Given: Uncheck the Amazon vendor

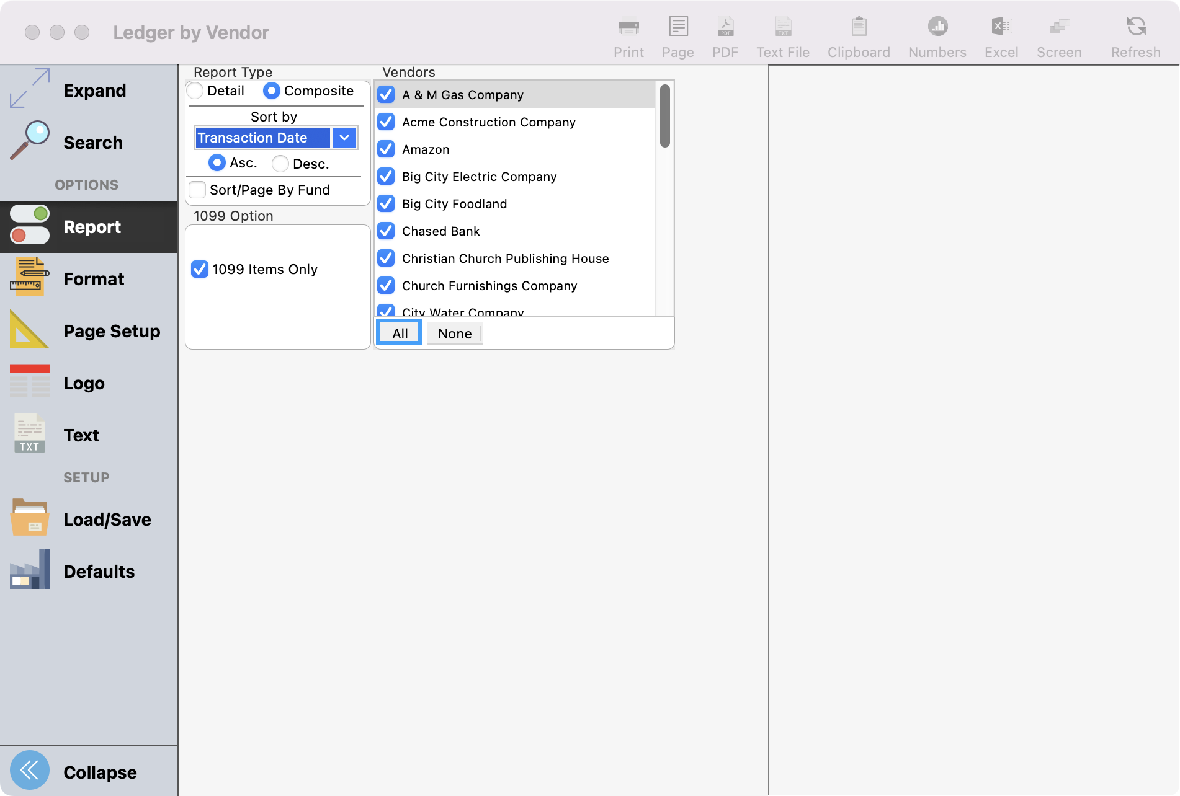Looking at the screenshot, I should 386,149.
